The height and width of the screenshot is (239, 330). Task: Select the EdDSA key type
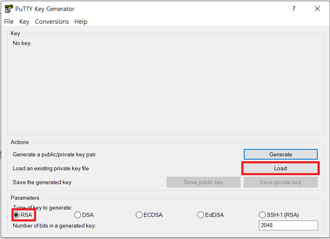point(211,215)
